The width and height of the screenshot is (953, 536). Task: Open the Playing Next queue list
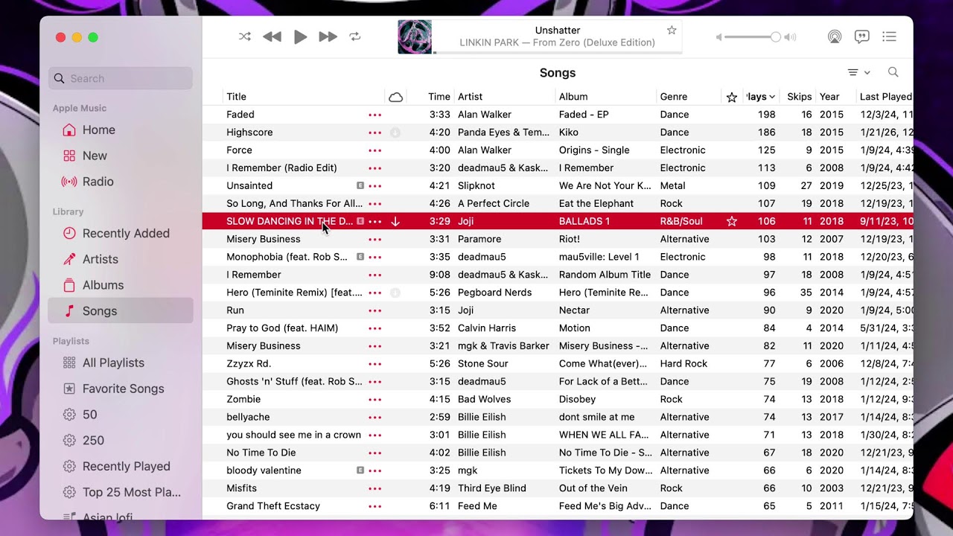point(889,36)
